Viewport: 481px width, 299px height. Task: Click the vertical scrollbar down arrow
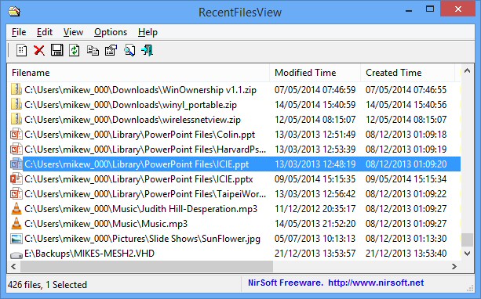467,254
